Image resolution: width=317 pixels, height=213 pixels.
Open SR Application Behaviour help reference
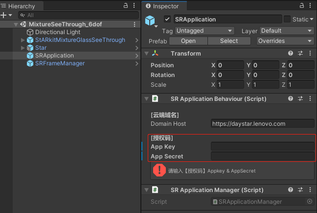(x=291, y=98)
